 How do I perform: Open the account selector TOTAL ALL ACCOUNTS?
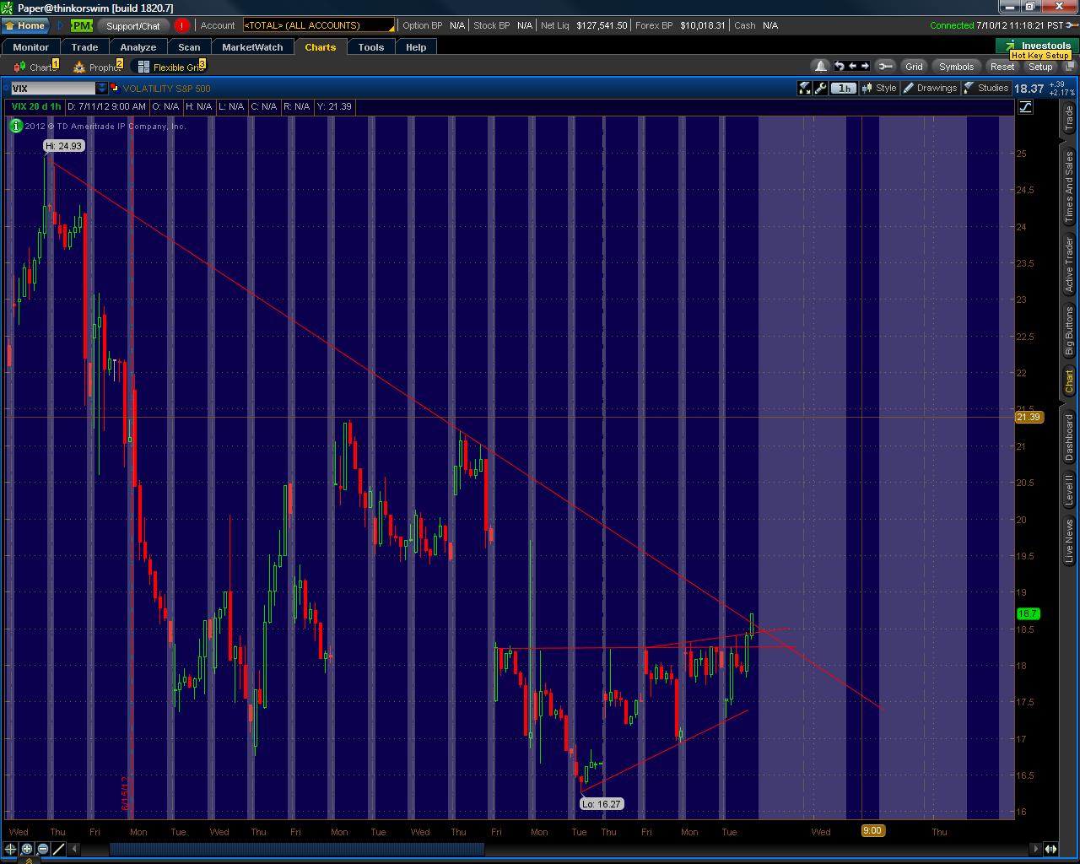(318, 25)
